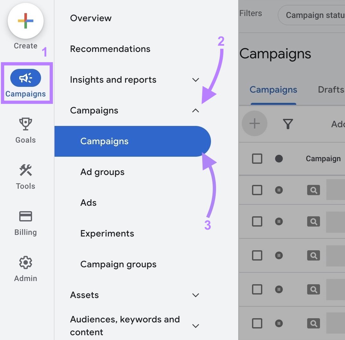Viewport: 345px width, 340px height.
Task: Expand the Assets section
Action: 196,295
